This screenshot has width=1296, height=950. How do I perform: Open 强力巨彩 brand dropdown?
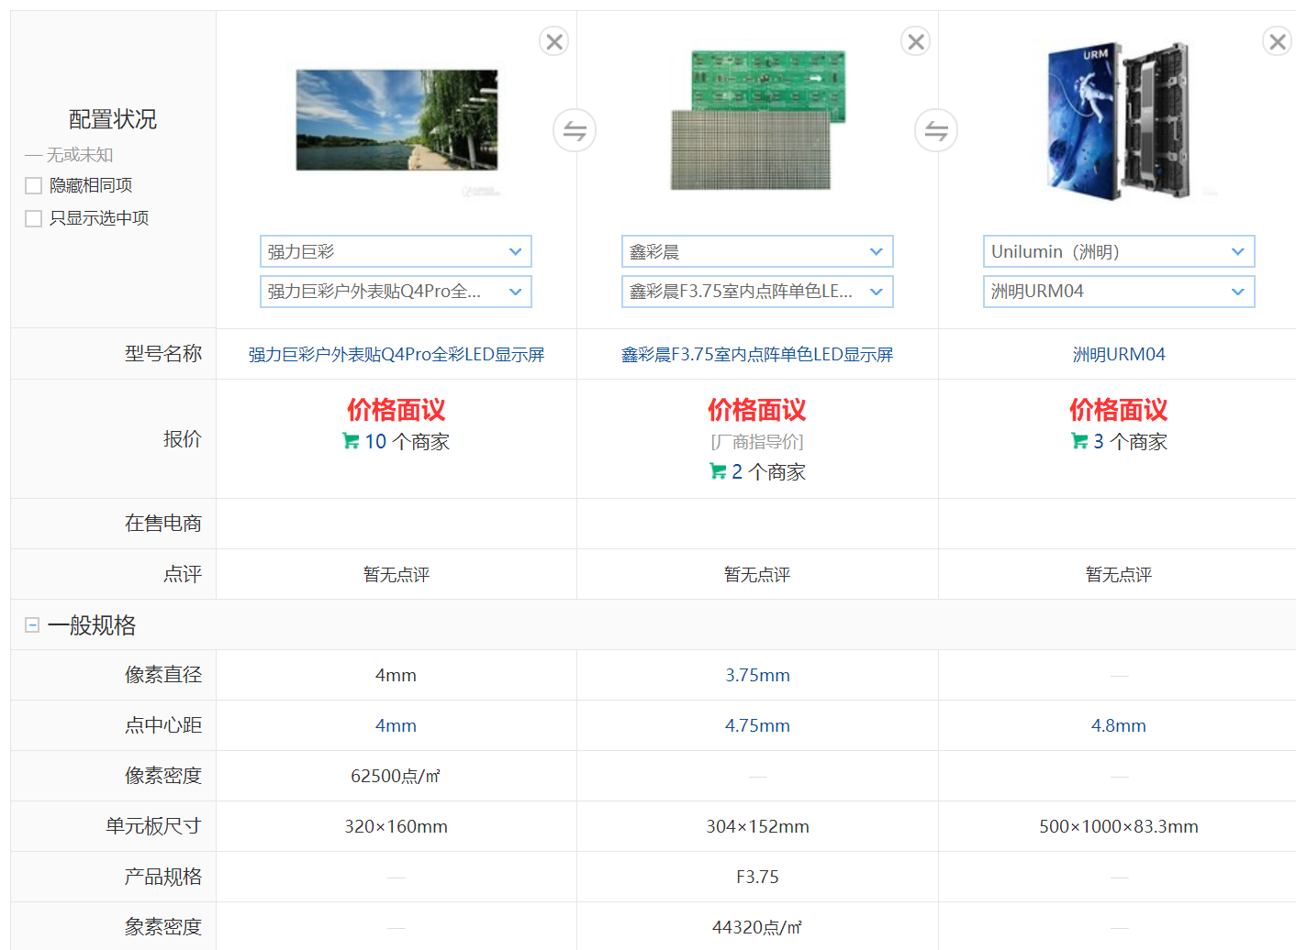396,251
